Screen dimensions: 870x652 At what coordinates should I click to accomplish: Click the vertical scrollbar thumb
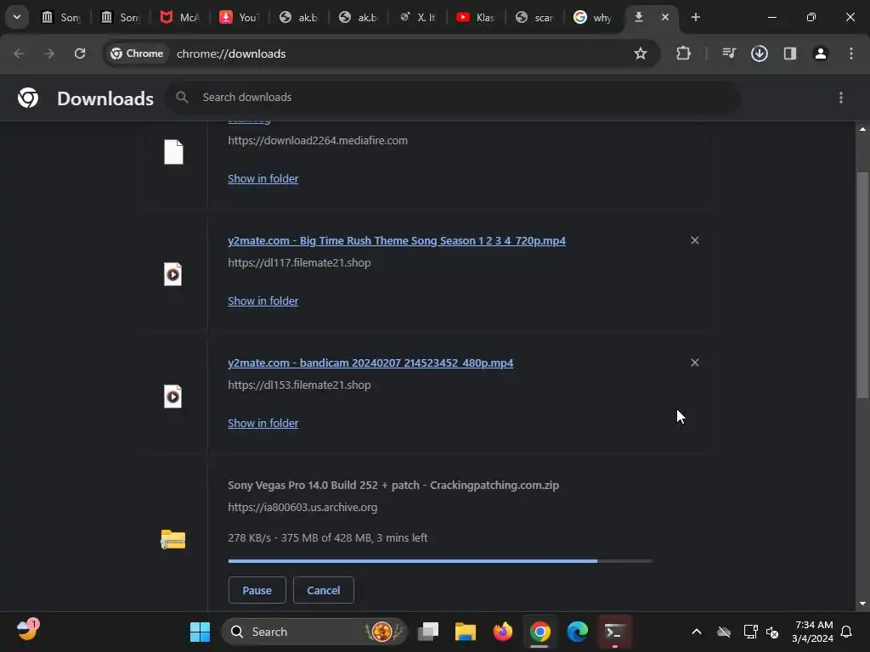click(x=862, y=285)
